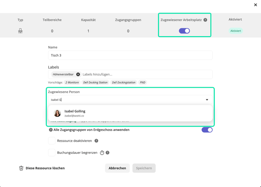The image size is (261, 187).
Task: Click into the Name field Tisch 3
Action: pyautogui.click(x=130, y=55)
